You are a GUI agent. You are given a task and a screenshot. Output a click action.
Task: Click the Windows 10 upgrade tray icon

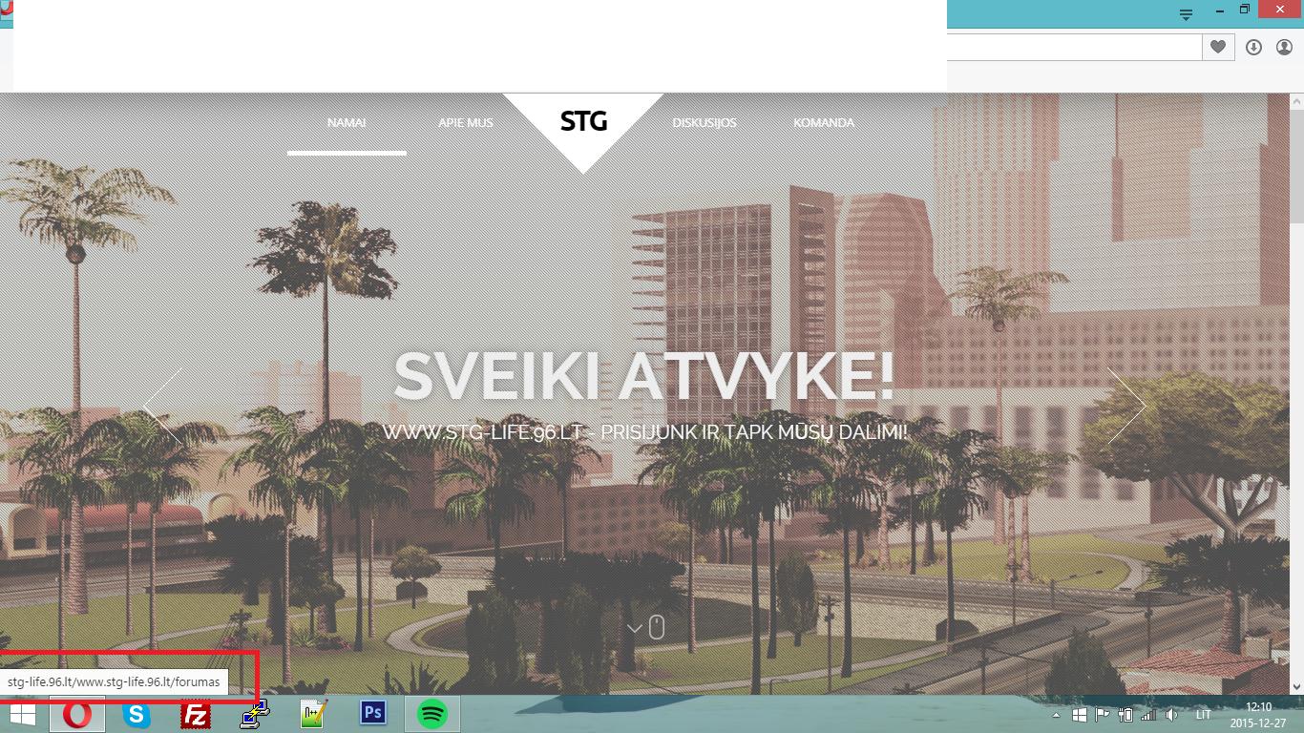point(1080,715)
